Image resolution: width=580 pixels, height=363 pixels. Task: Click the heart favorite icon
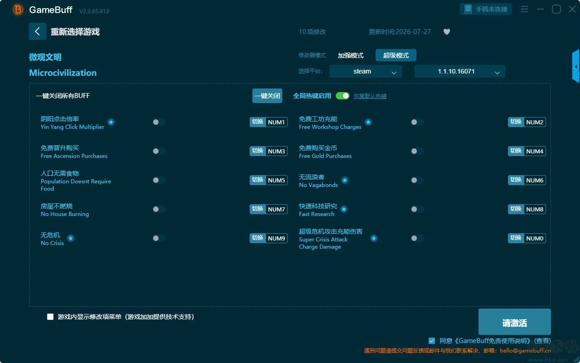pos(447,32)
